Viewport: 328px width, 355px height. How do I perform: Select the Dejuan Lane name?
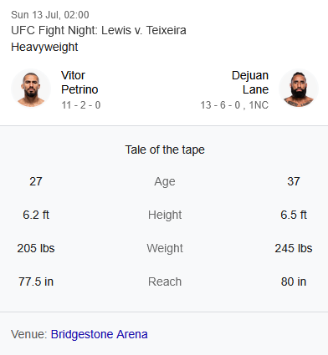point(250,83)
